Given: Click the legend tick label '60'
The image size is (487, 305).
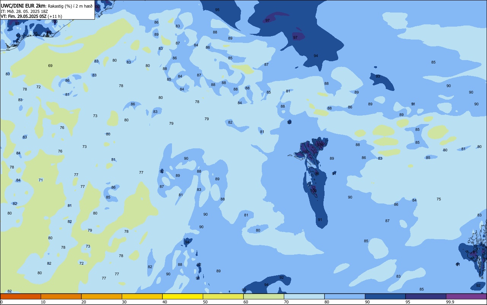Looking at the screenshot, I should coord(246,302).
